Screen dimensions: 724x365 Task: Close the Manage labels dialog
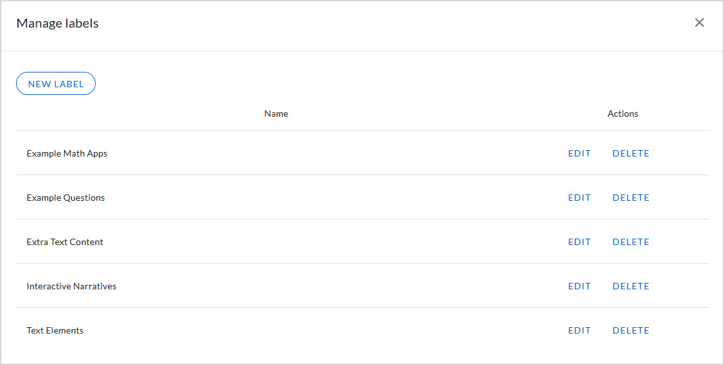[x=700, y=23]
